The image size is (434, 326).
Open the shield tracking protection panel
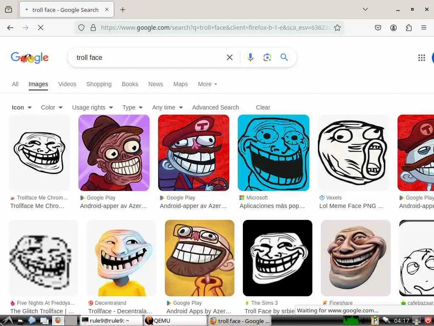(81, 28)
